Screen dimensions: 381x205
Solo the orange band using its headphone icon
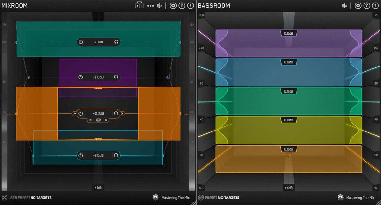tap(116, 113)
